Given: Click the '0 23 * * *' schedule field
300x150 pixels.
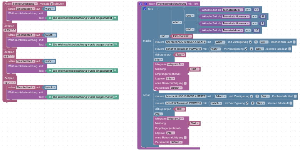Looking at the screenshot, I should (10, 30).
